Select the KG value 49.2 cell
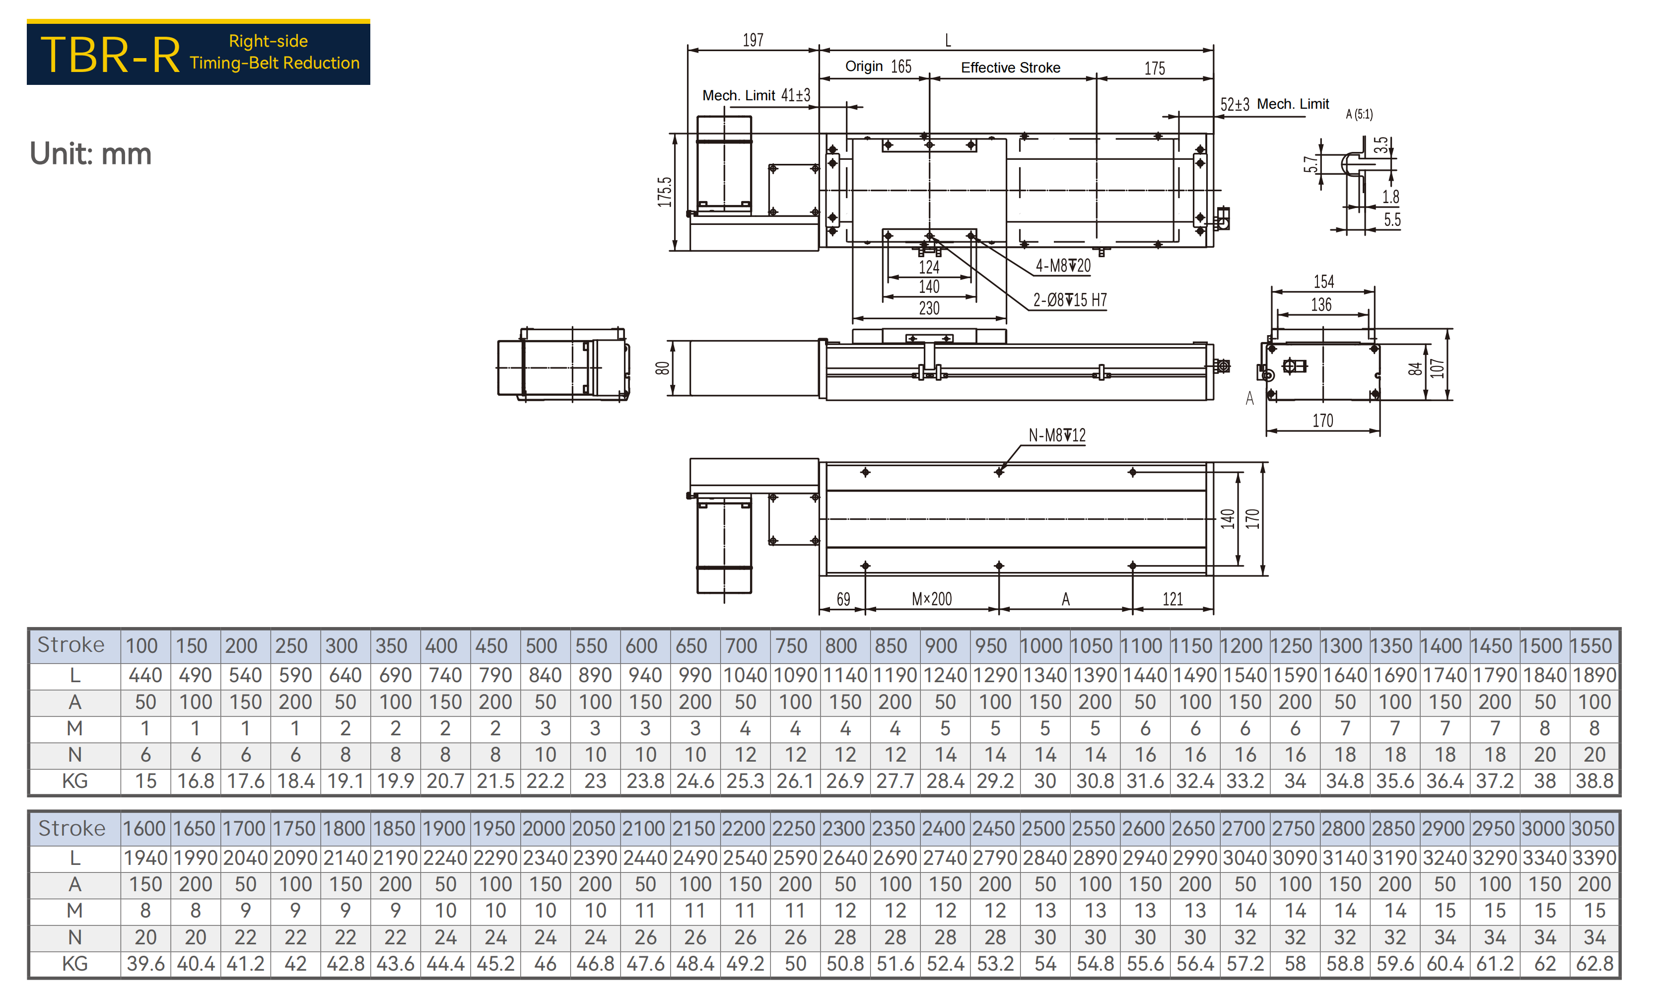The image size is (1656, 993). 745,964
